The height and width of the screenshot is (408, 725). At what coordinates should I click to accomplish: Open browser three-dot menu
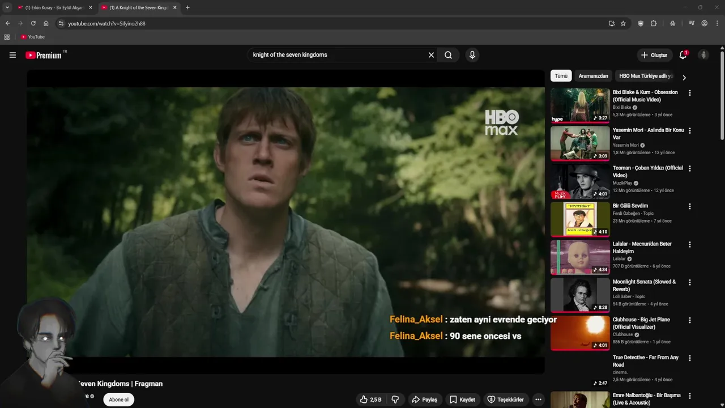click(x=718, y=23)
